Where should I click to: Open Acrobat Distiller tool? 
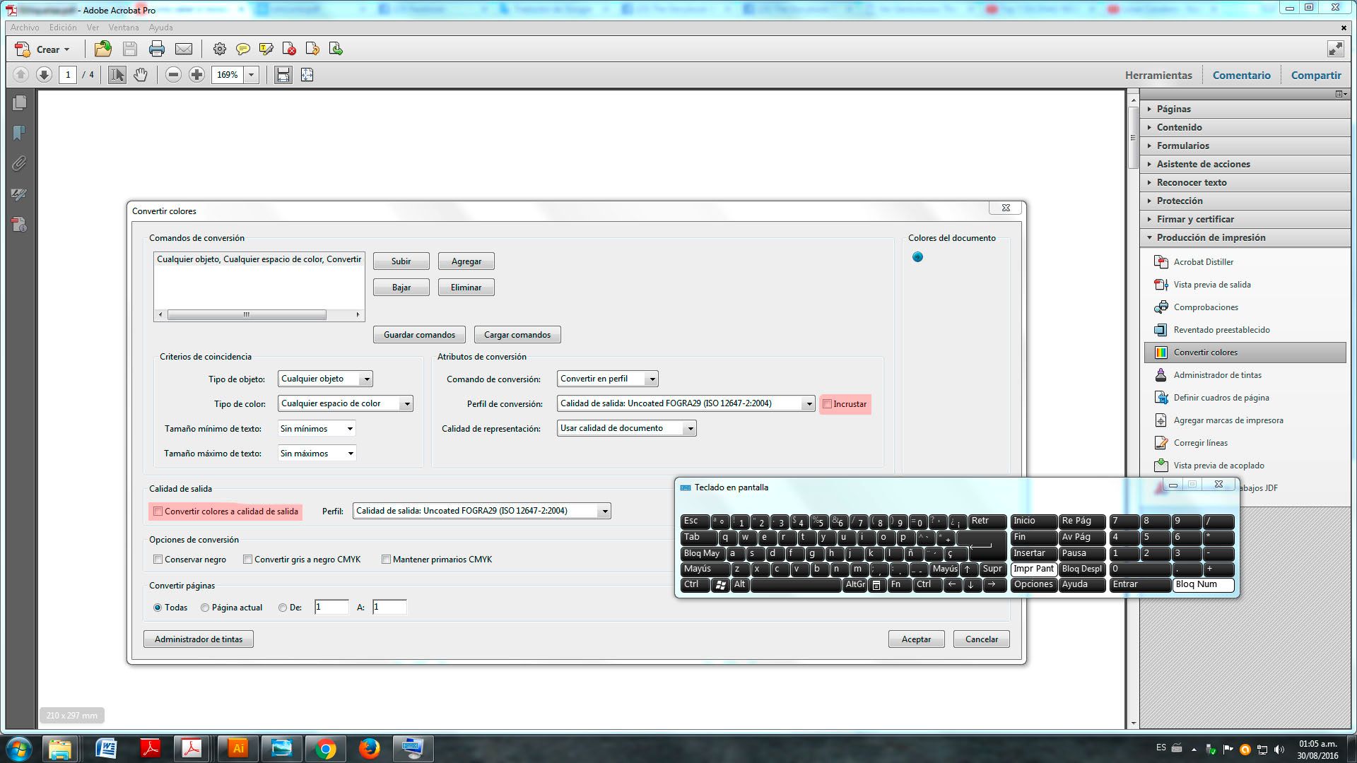pyautogui.click(x=1203, y=262)
